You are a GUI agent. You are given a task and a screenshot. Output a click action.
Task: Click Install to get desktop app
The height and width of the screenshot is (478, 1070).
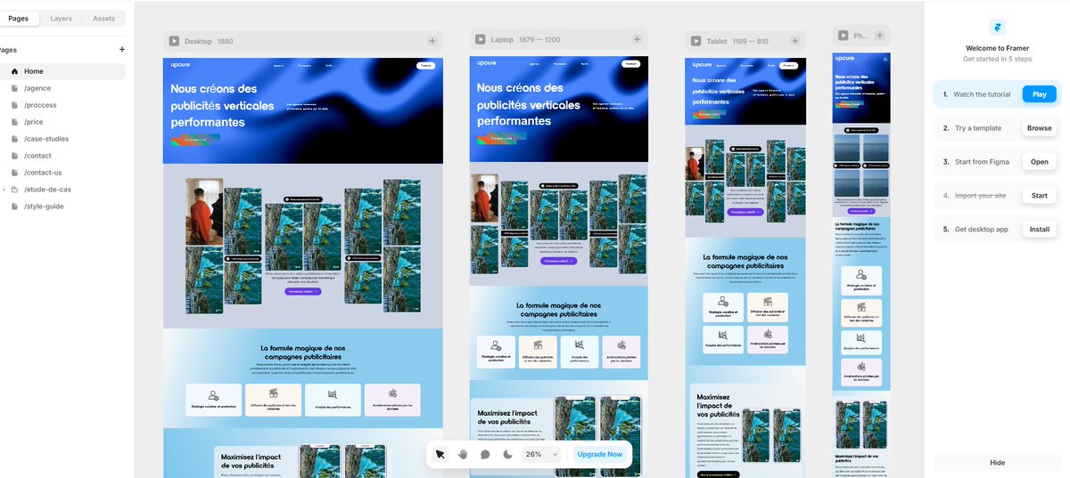coord(1040,229)
